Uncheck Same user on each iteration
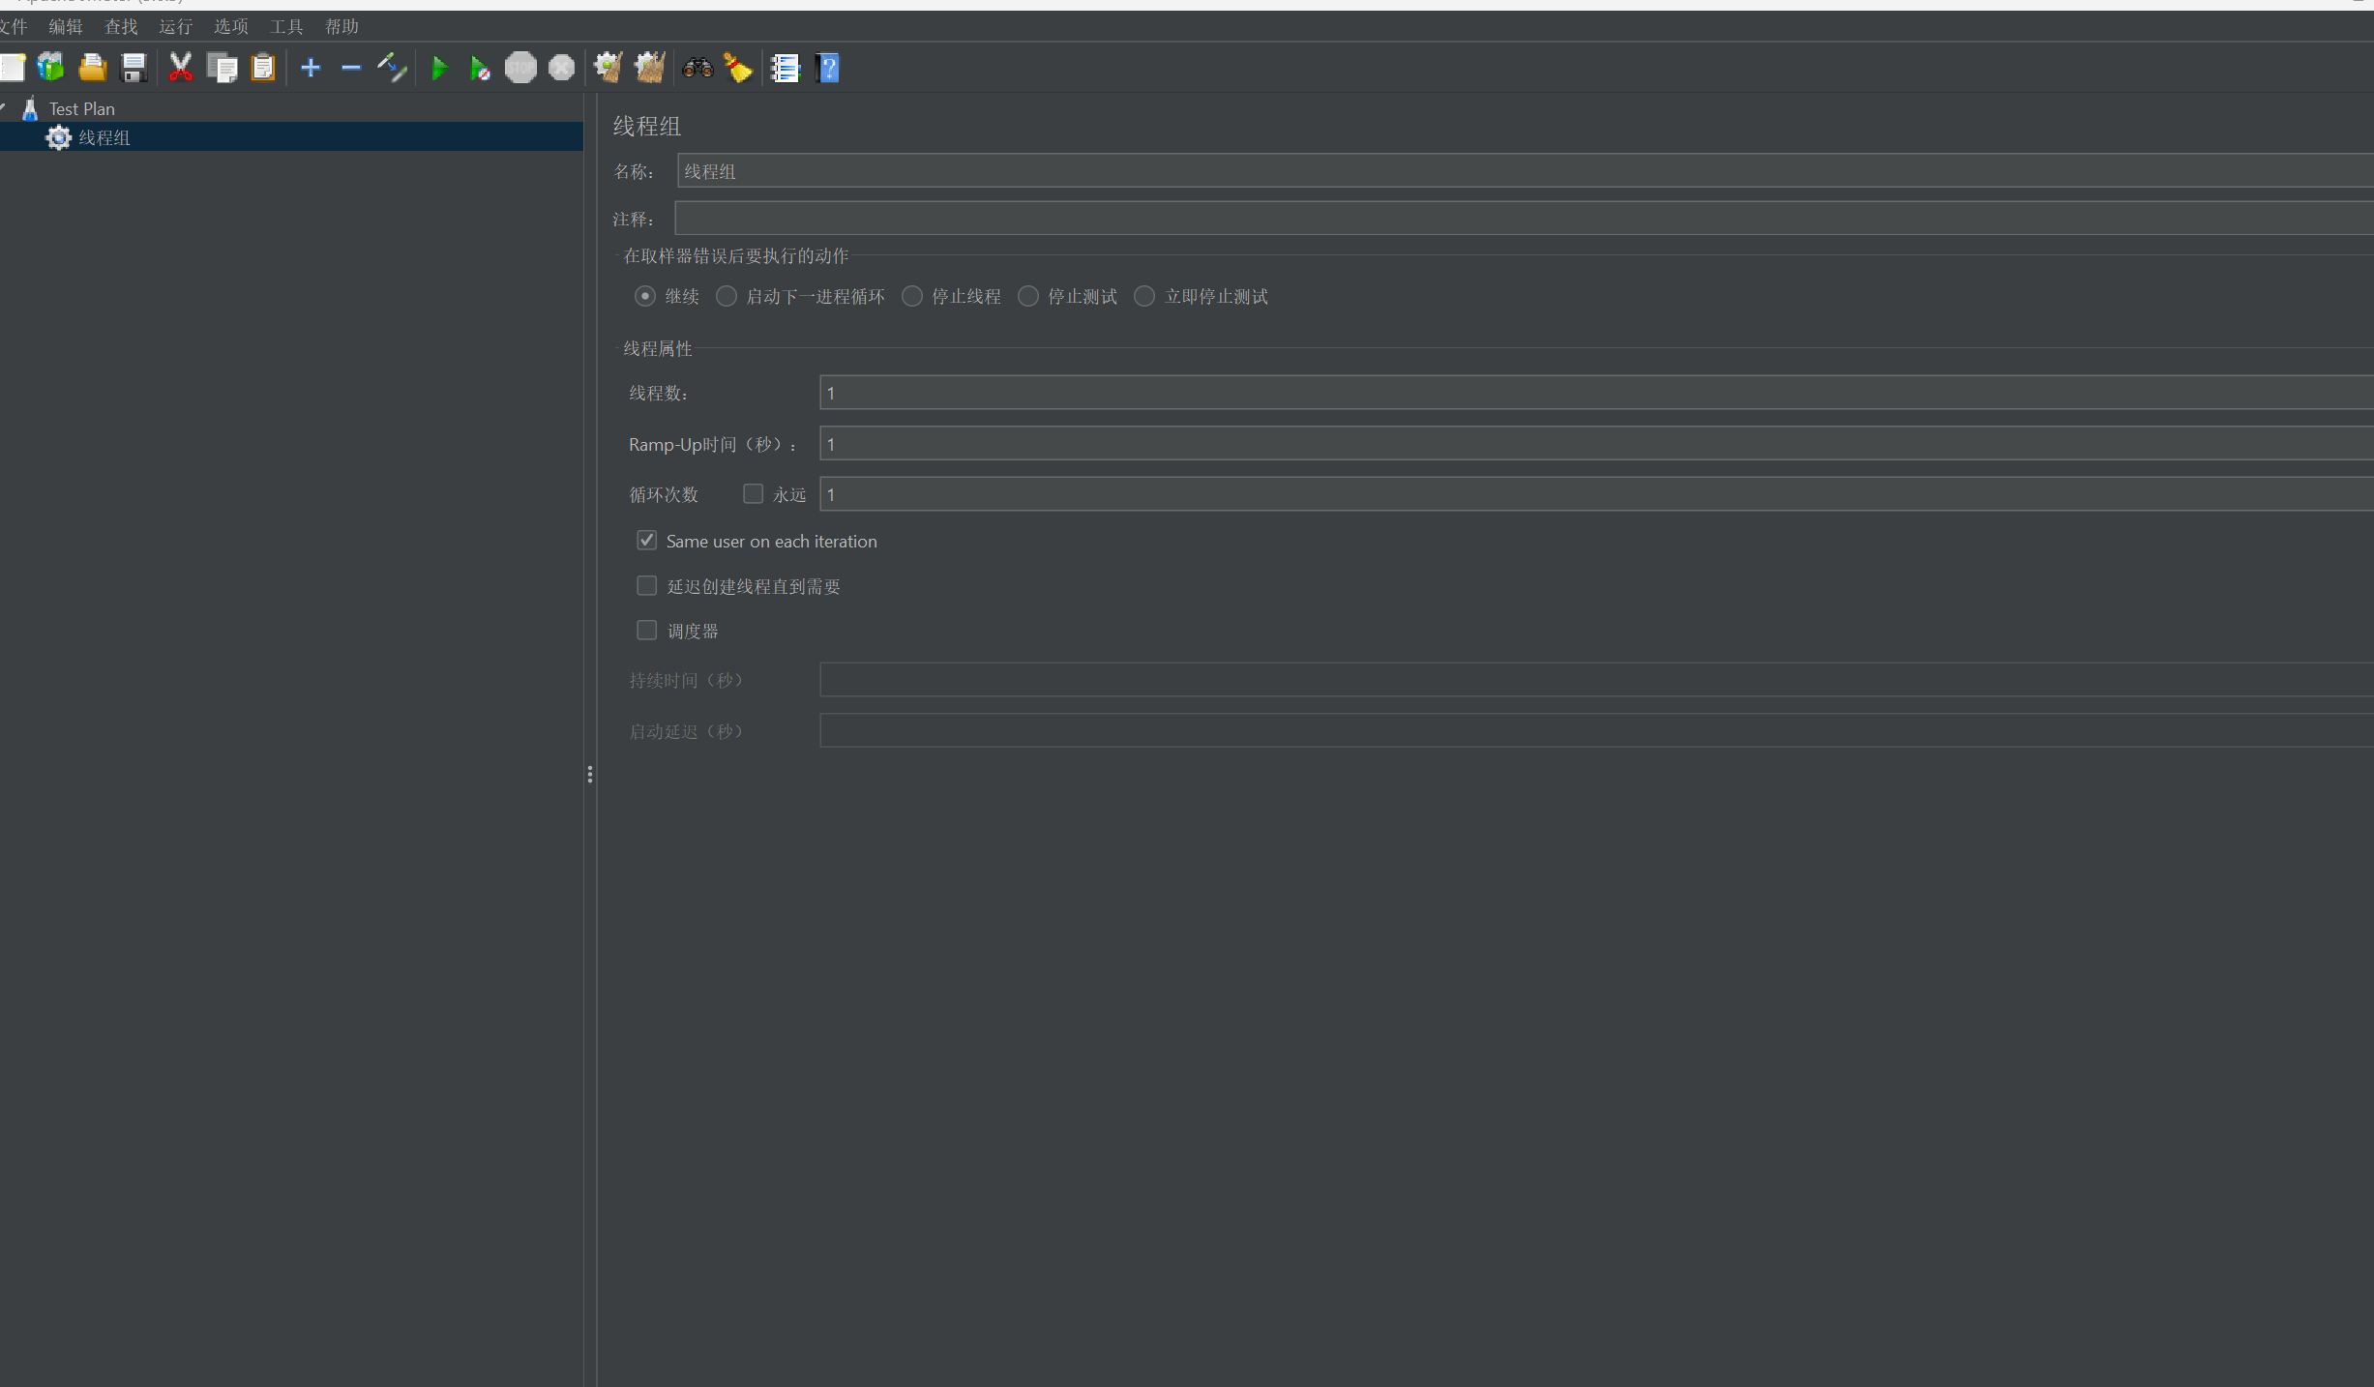The image size is (2374, 1387). pyautogui.click(x=646, y=541)
